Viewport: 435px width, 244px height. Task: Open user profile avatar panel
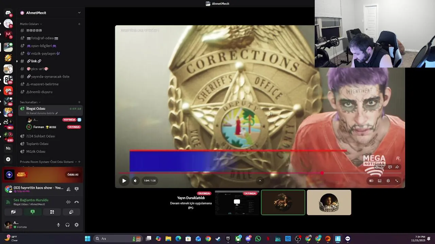pos(8,225)
